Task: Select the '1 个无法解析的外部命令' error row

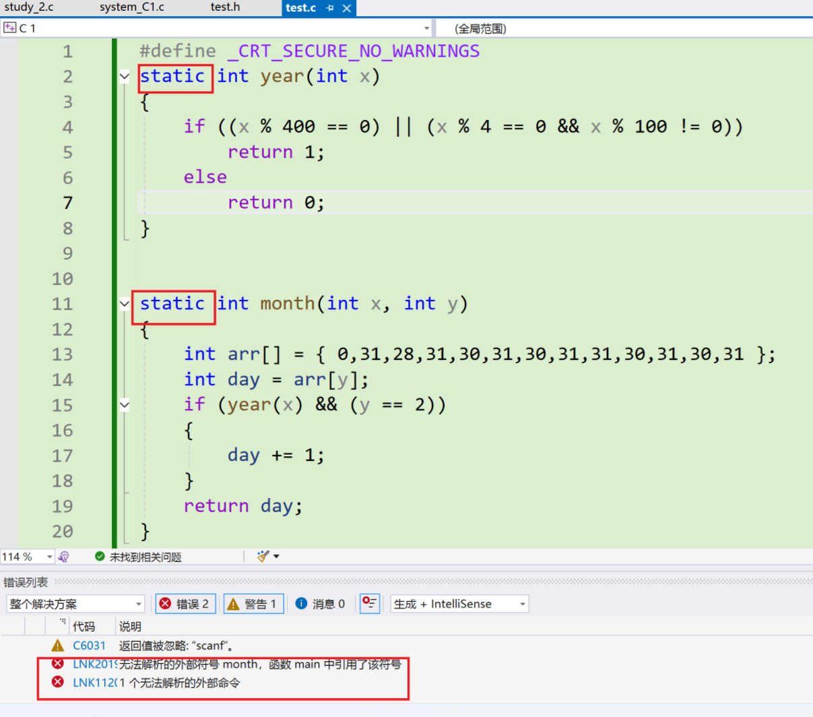Action: click(406, 683)
